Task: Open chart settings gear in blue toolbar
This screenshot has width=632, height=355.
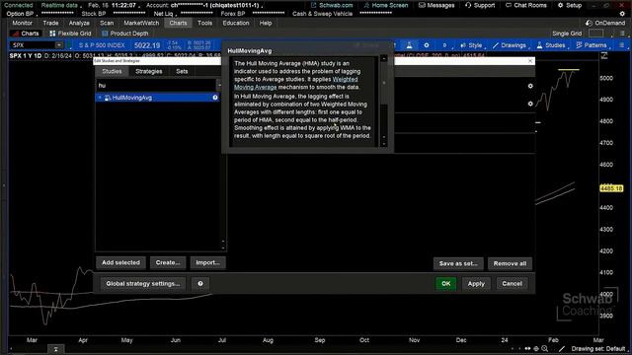Action: coord(426,45)
